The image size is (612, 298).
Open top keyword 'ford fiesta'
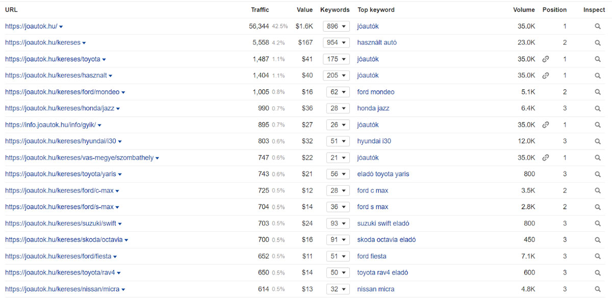tap(372, 256)
